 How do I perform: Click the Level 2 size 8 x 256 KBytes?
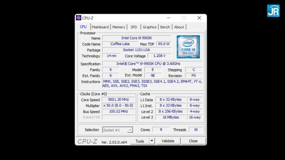pos(171,112)
